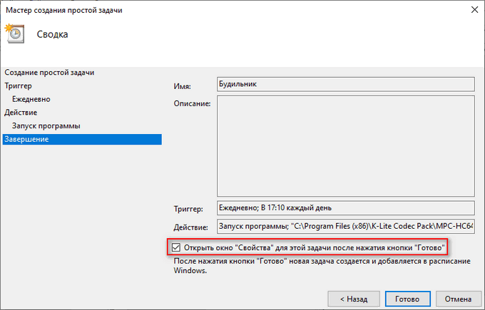Click the wizard window title bar text
This screenshot has width=485, height=310.
coord(64,9)
